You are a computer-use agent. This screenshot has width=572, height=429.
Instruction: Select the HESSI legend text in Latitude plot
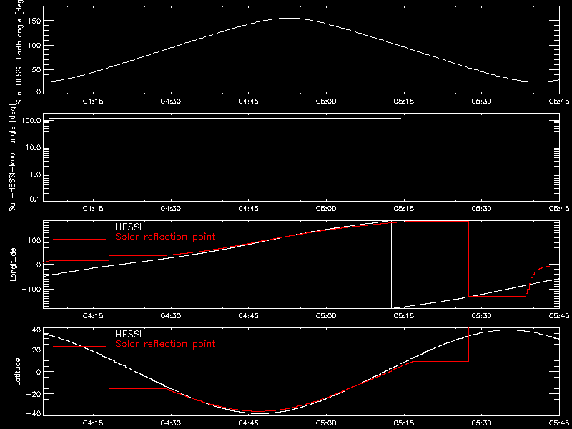click(128, 335)
